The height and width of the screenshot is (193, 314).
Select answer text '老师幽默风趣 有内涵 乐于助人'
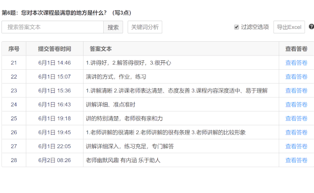tap(123, 160)
